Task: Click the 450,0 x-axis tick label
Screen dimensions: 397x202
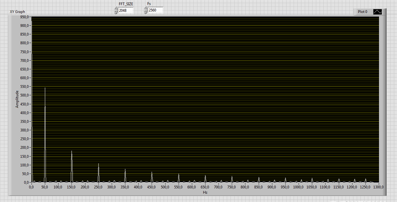Action: [151, 187]
